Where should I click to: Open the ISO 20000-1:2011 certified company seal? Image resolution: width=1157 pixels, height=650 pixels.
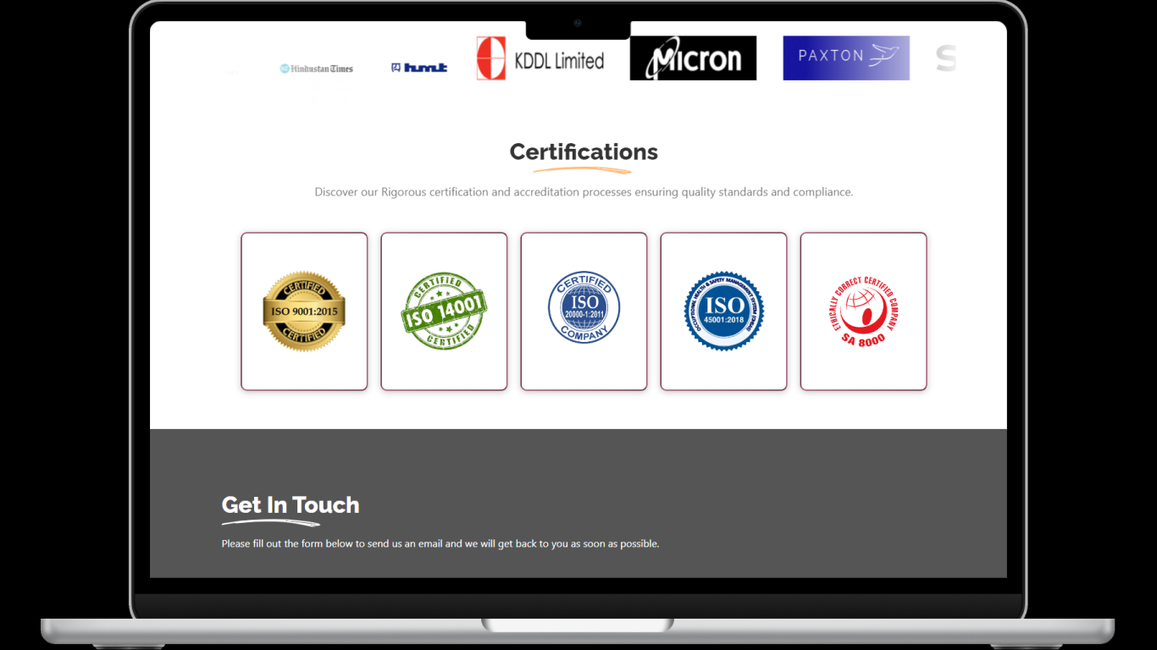[x=584, y=307]
